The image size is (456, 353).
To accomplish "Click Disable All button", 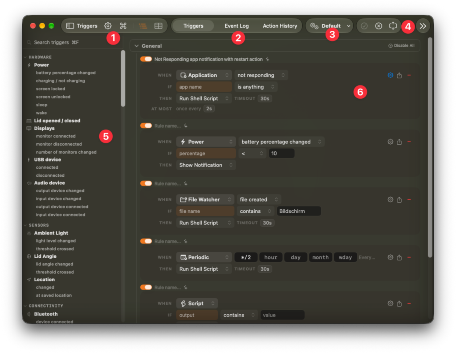I will [401, 46].
